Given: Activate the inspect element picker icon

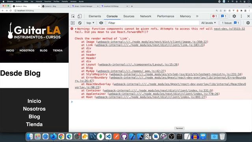Looking at the screenshot, I should [x=73, y=16].
